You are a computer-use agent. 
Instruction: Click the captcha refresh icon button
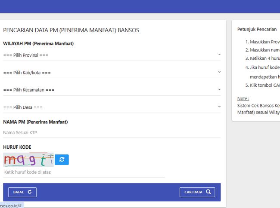click(62, 159)
